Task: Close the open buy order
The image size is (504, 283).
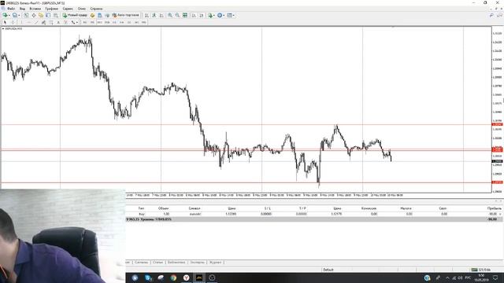Action: click(x=500, y=214)
